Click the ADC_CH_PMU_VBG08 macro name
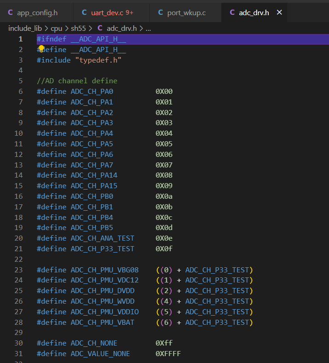Screen dimensions: 329x363 pos(104,270)
